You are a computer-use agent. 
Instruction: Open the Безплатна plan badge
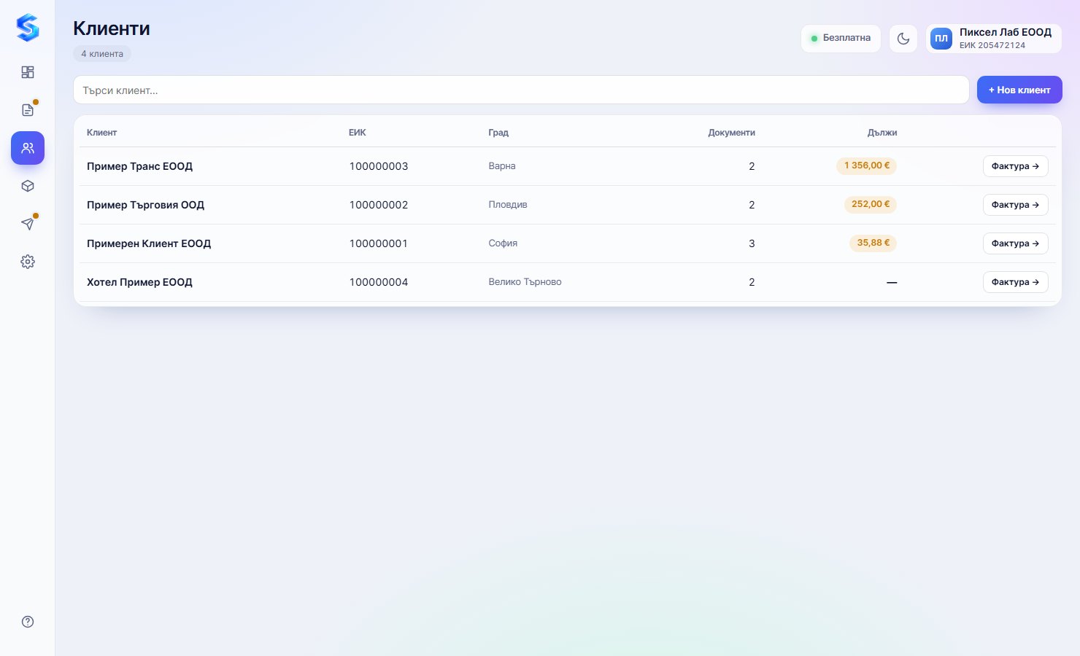point(841,39)
